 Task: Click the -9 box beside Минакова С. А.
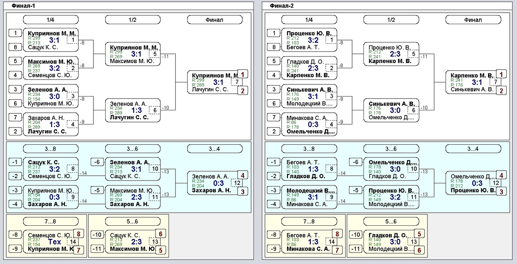click(x=274, y=249)
